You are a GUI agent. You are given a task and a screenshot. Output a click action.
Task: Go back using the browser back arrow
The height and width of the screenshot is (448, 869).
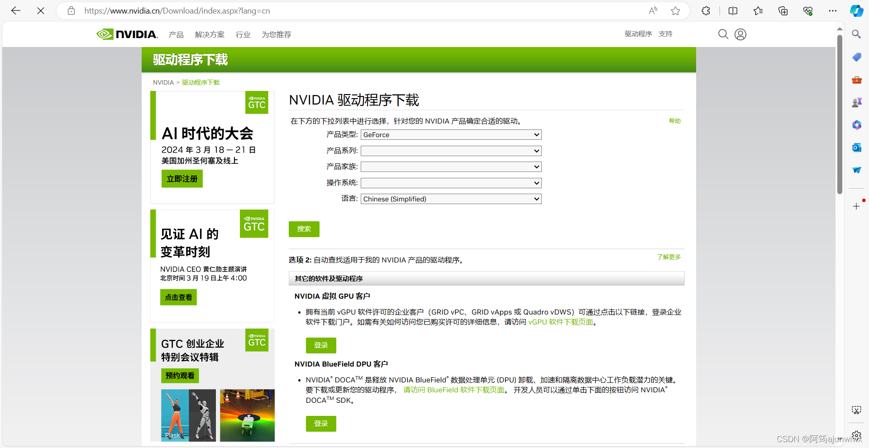16,11
